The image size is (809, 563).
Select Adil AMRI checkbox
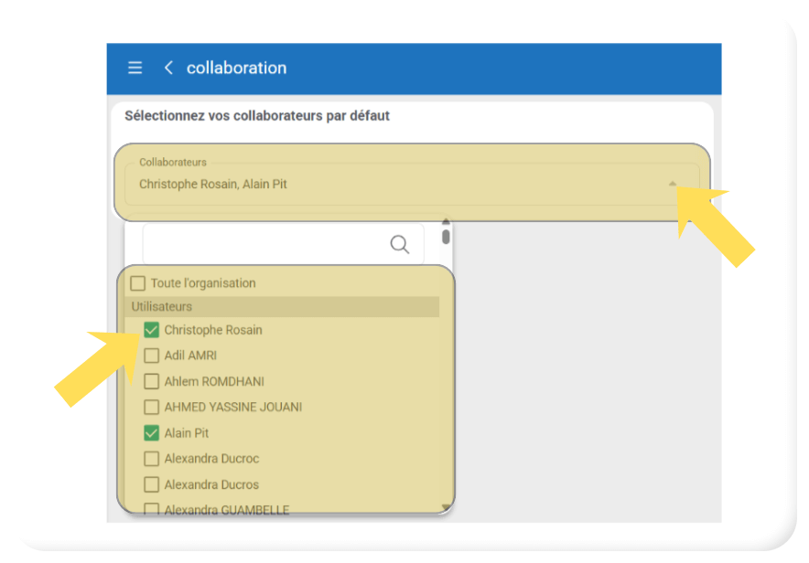pos(152,356)
